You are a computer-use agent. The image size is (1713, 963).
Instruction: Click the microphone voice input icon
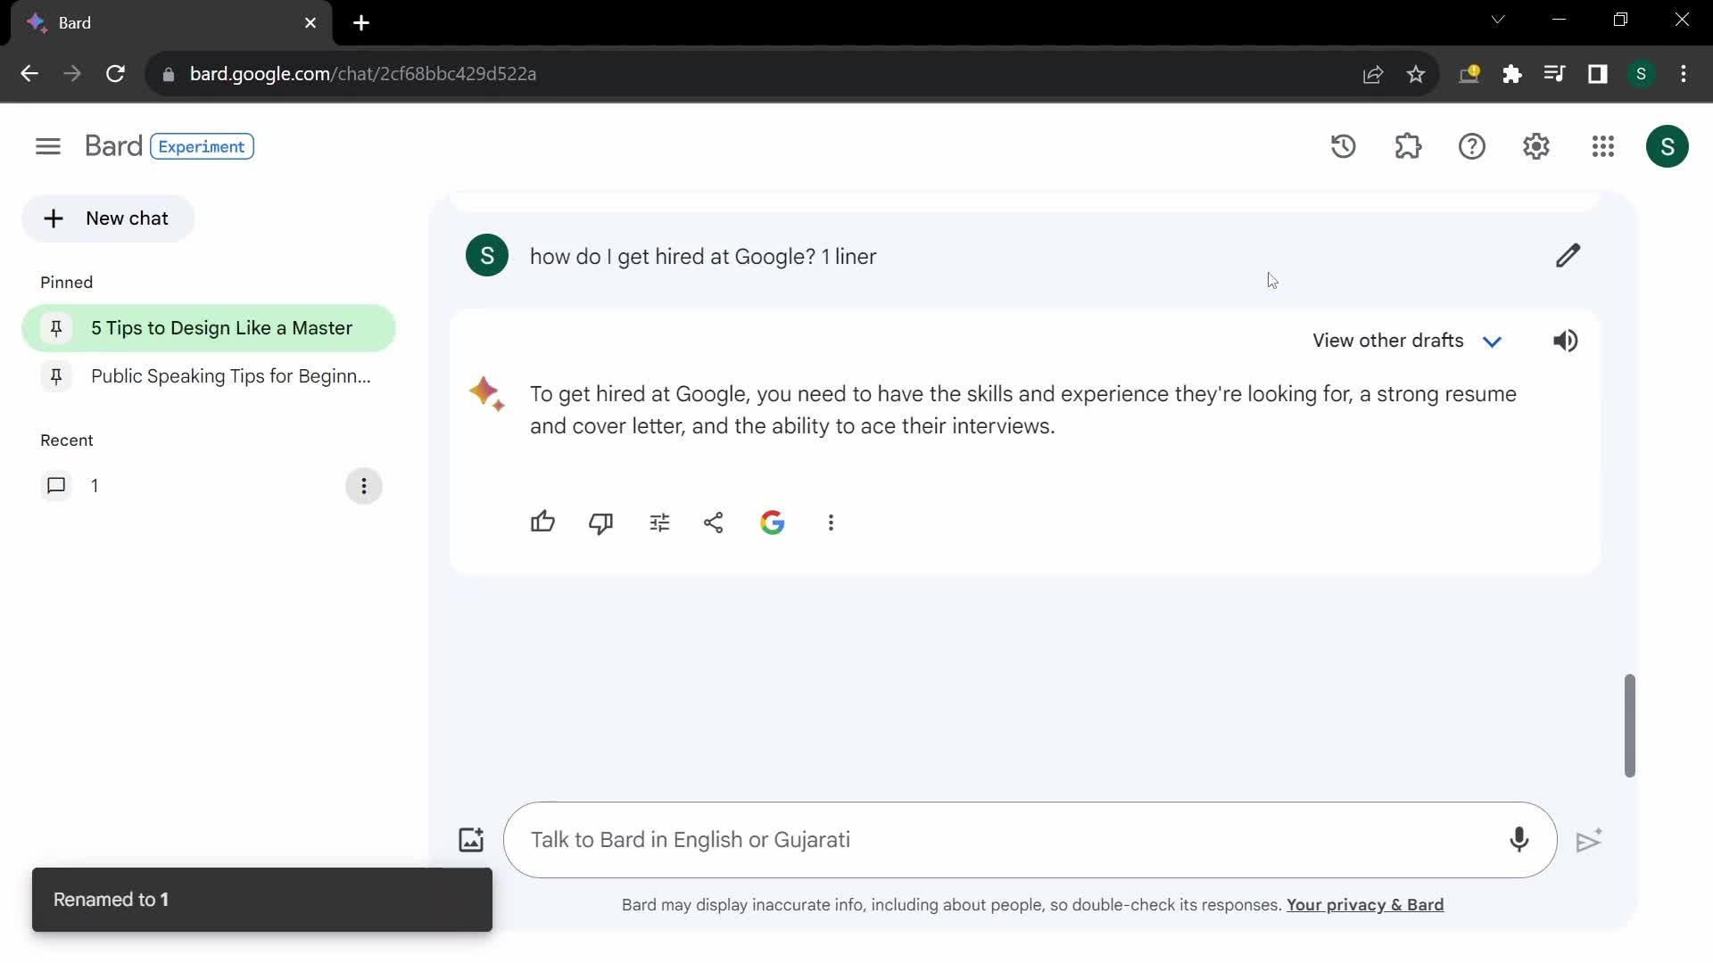(x=1519, y=840)
